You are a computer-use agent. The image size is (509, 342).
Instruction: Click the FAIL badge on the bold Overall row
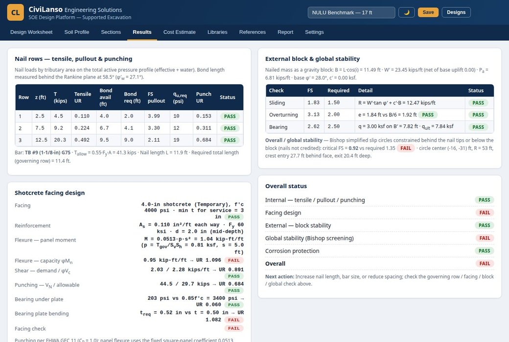point(485,264)
